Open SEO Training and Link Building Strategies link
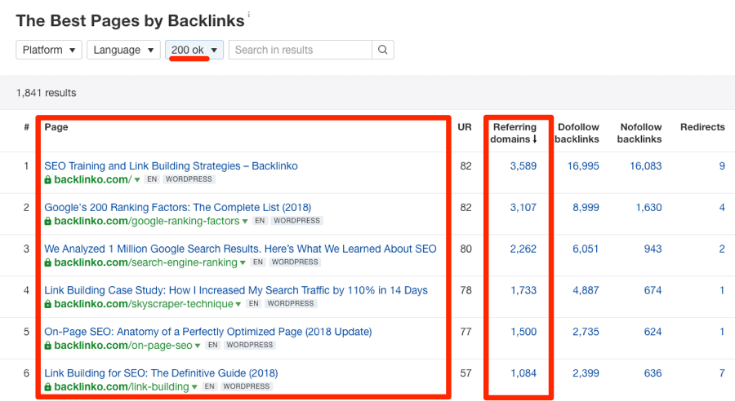This screenshot has height=401, width=735. [171, 165]
